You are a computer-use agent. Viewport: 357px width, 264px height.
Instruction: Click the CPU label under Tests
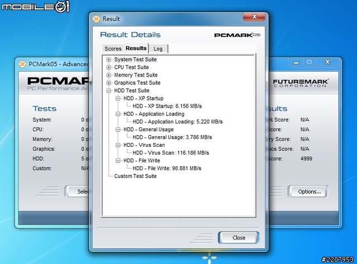[38, 129]
